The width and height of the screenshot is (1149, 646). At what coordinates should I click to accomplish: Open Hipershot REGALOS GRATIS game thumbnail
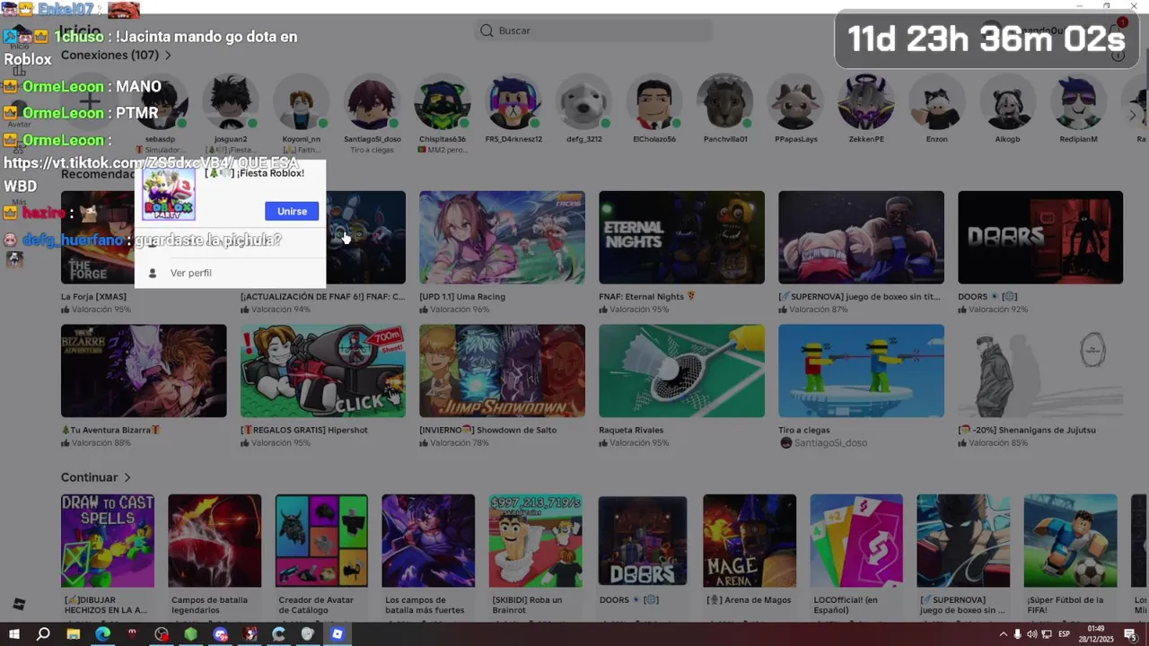(x=323, y=371)
